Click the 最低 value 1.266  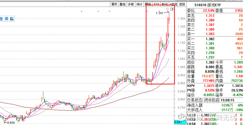pos(238,72)
